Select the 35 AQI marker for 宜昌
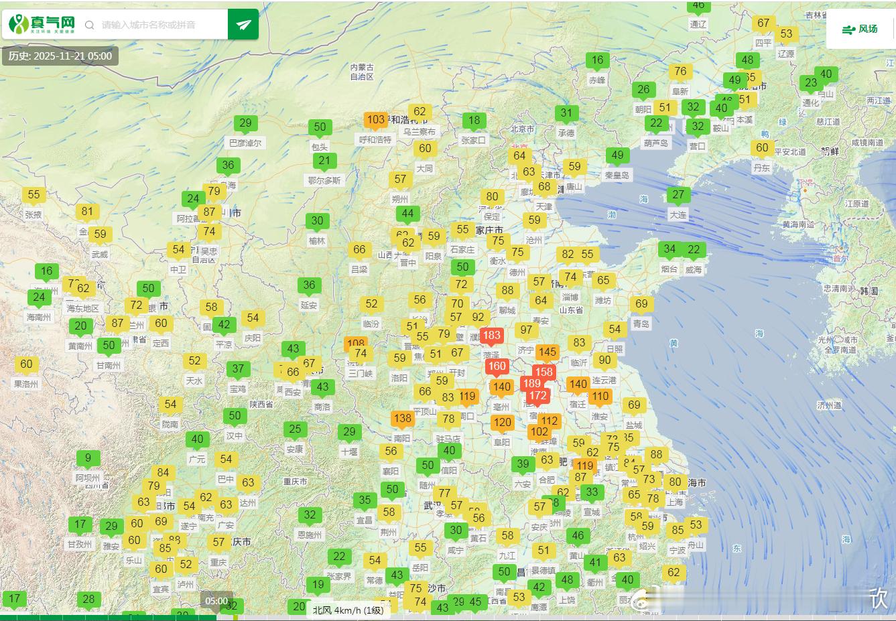Image resolution: width=896 pixels, height=621 pixels. point(365,500)
